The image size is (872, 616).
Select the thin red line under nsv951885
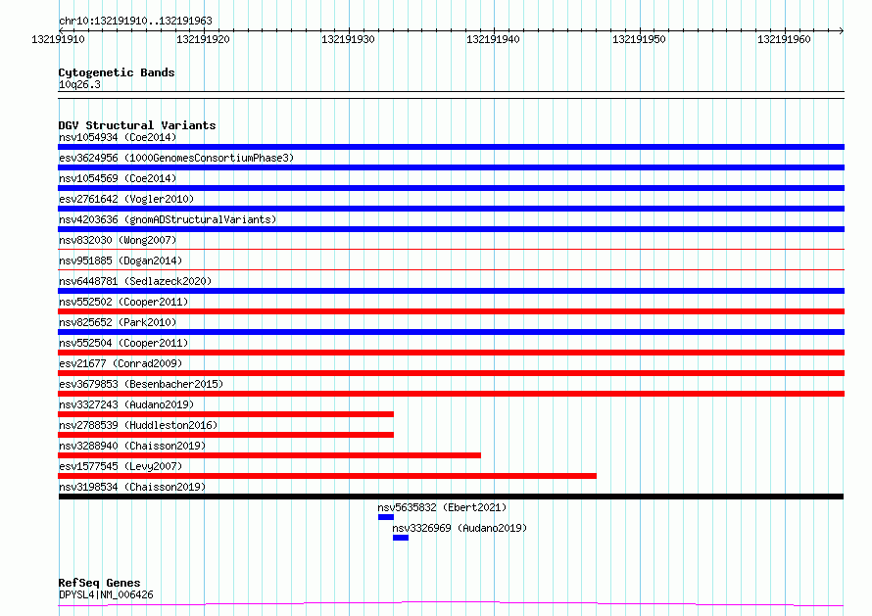point(451,270)
